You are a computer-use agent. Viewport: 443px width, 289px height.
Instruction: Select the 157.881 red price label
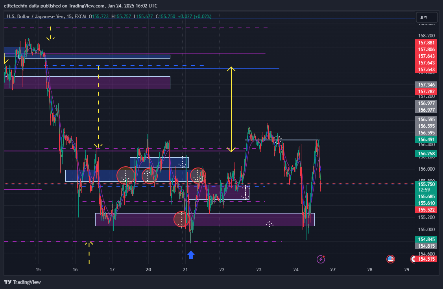tap(426, 43)
